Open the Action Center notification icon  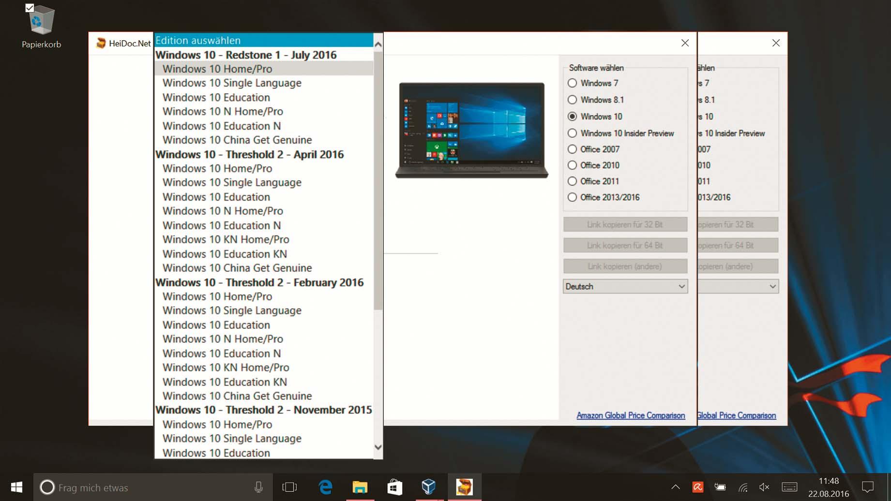[x=868, y=487]
